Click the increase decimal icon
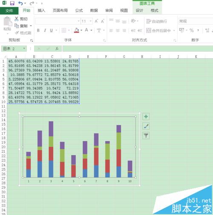 [x=207, y=30]
